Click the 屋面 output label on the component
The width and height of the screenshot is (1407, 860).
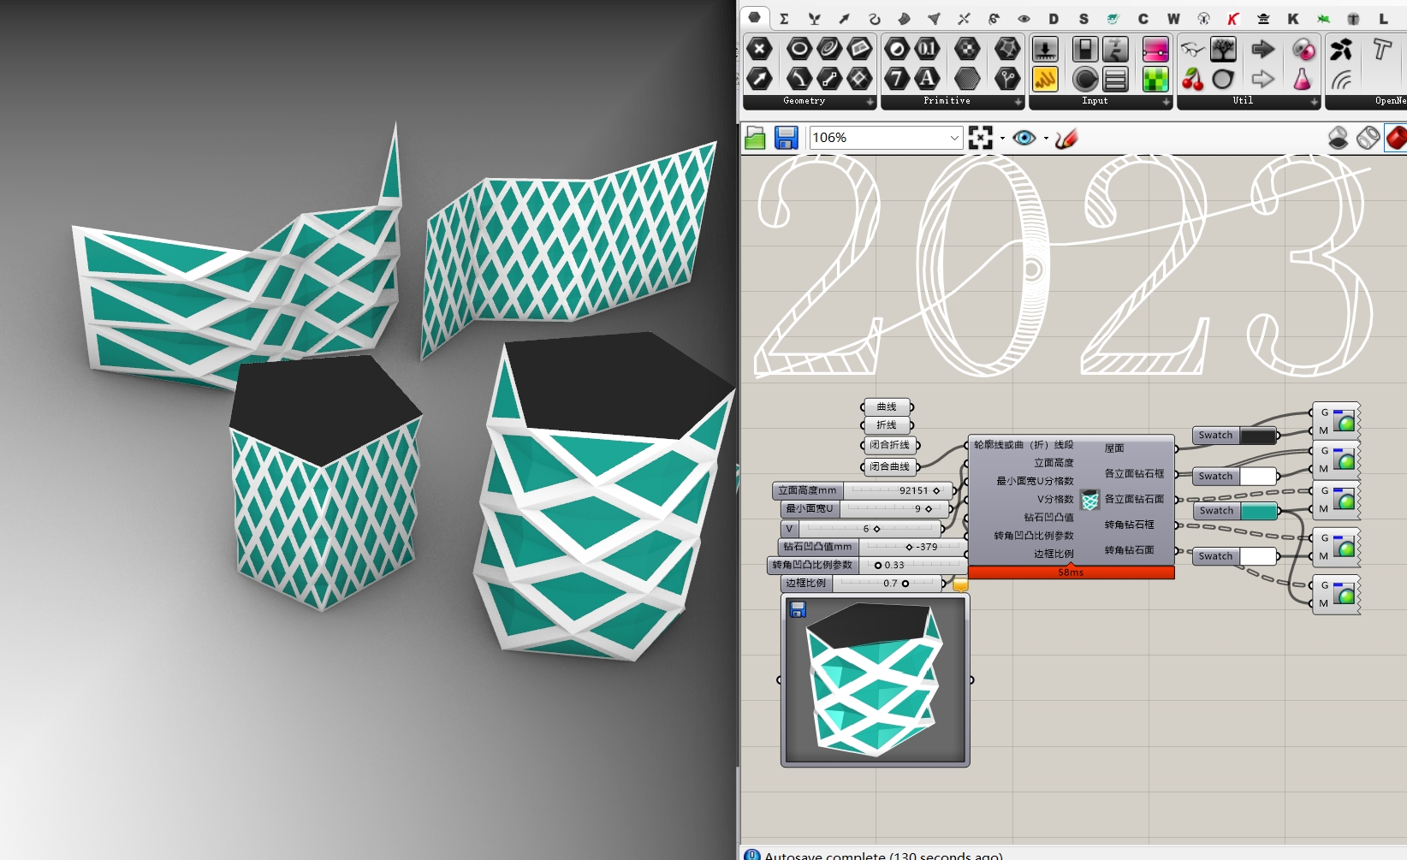click(x=1113, y=448)
